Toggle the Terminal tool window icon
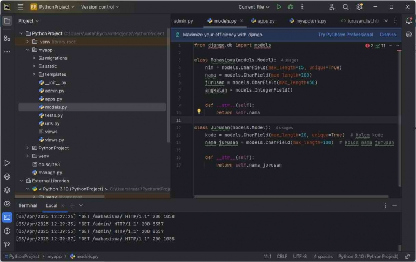Screen dimensions: 416x262 tap(7, 217)
